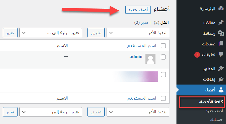
Task: Expand the top تنفيذ الأمر dropdown
Action: coord(138,33)
